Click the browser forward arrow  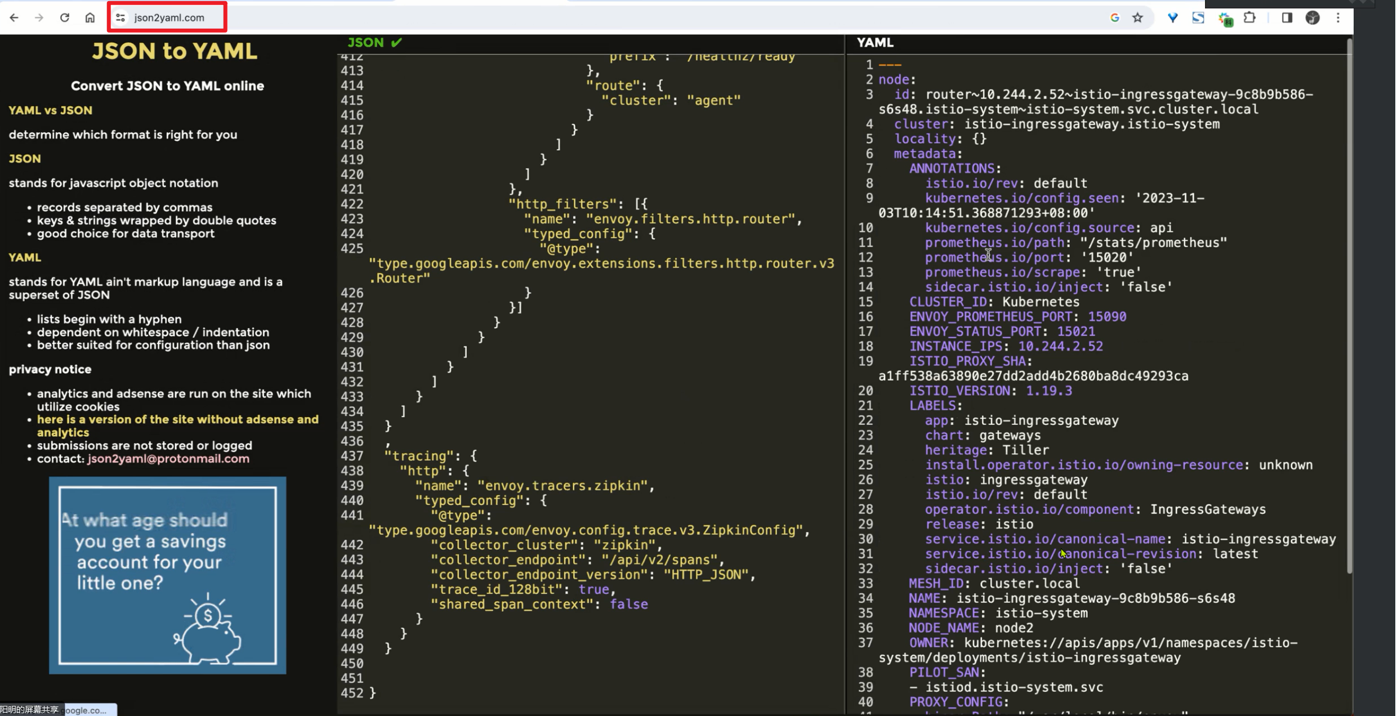coord(39,17)
